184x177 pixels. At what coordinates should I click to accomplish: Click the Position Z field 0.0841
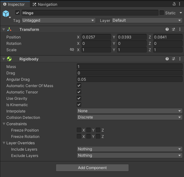168,37
